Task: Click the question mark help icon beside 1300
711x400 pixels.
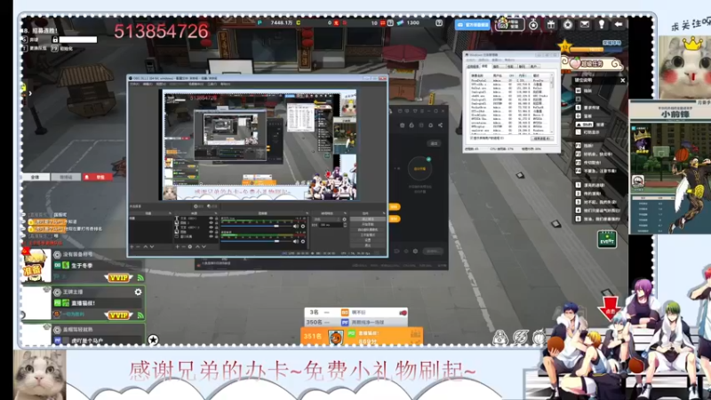Action: [x=438, y=23]
